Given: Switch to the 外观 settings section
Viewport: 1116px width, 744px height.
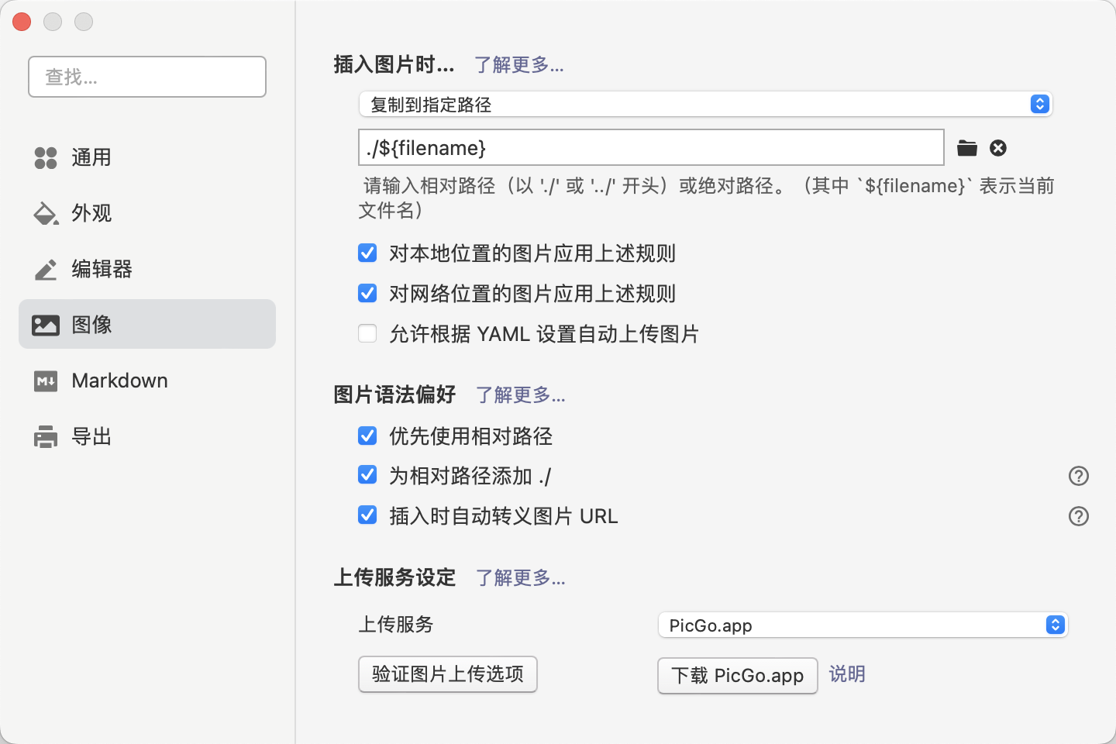Looking at the screenshot, I should [x=147, y=213].
